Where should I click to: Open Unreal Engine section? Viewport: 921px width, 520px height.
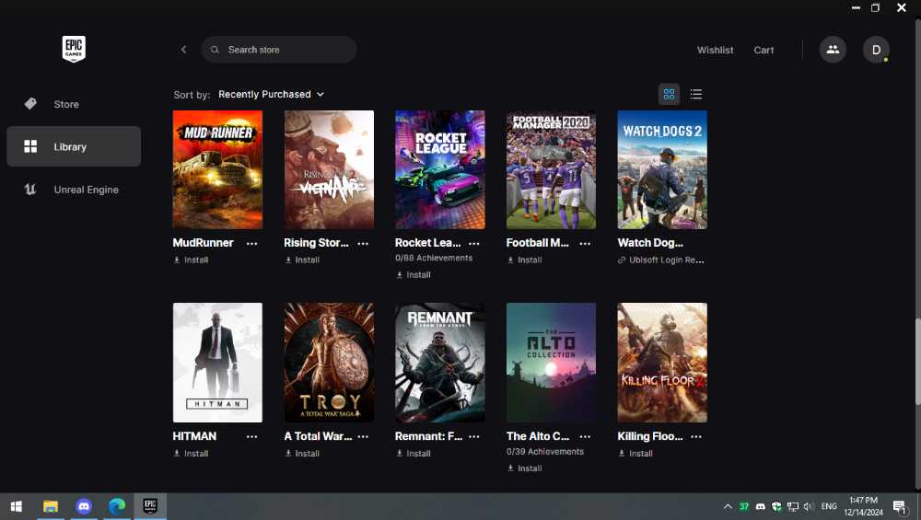[x=74, y=190]
